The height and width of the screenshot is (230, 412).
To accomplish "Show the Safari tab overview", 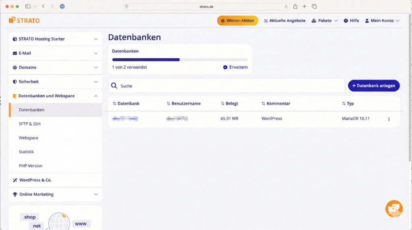I will click(314, 6).
